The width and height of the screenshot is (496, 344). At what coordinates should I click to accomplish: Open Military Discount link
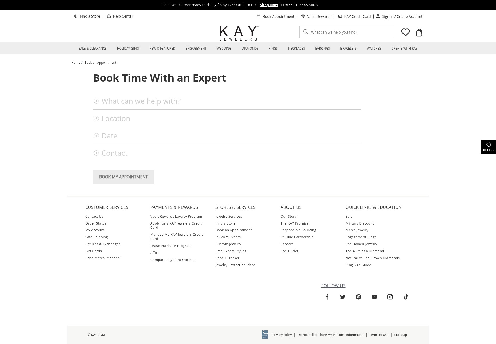(x=360, y=223)
